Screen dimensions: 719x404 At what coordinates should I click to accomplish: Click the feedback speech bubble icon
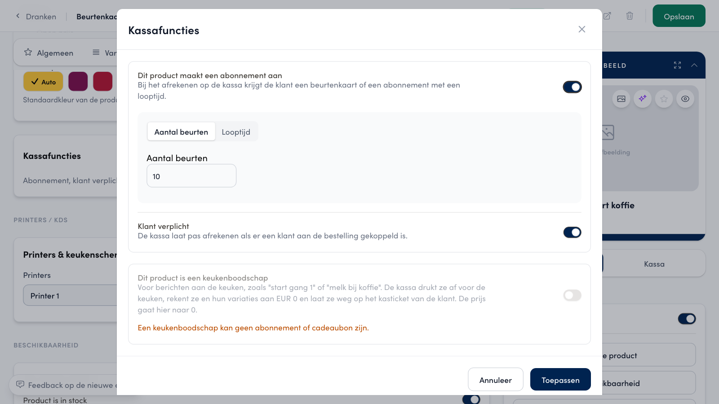(20, 385)
